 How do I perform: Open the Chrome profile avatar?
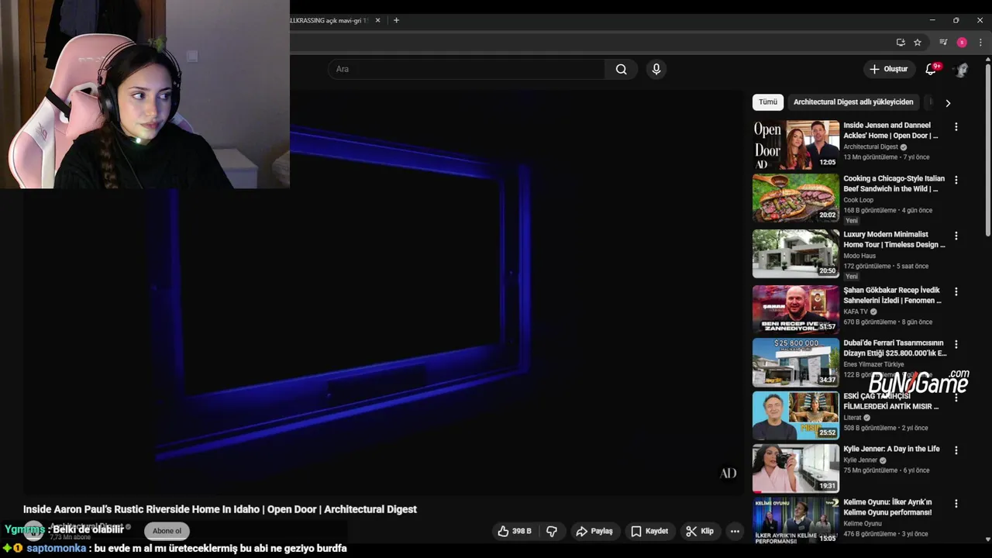[x=962, y=43]
